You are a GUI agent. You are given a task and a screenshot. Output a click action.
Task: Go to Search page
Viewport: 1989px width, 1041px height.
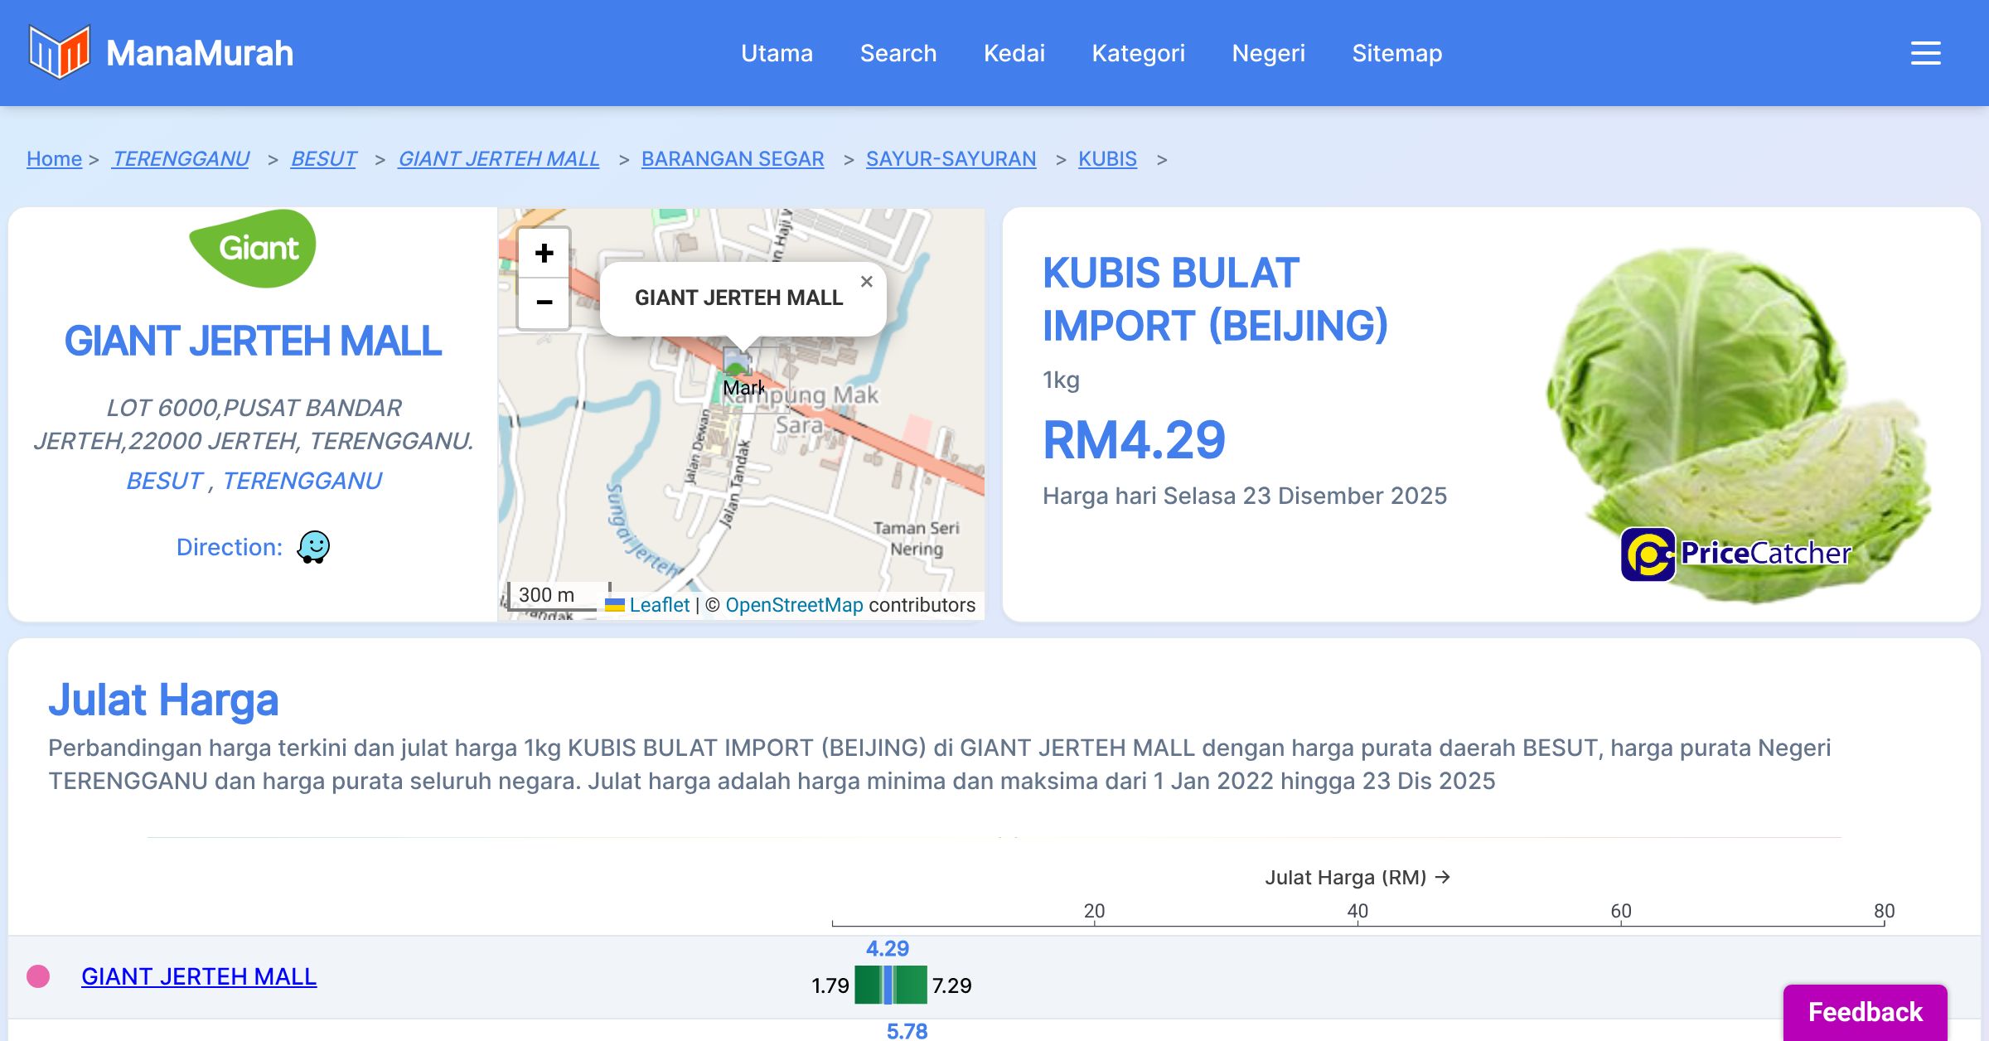[898, 53]
